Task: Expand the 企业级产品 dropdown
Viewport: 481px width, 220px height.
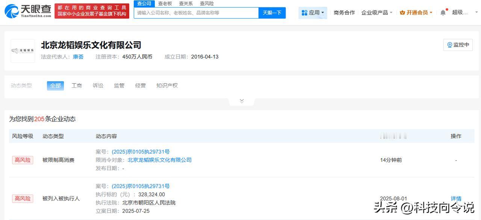Action: pyautogui.click(x=377, y=13)
